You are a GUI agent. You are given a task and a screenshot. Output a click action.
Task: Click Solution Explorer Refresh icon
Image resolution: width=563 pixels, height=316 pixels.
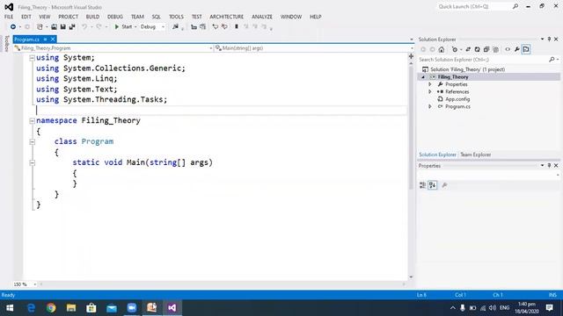(x=477, y=49)
